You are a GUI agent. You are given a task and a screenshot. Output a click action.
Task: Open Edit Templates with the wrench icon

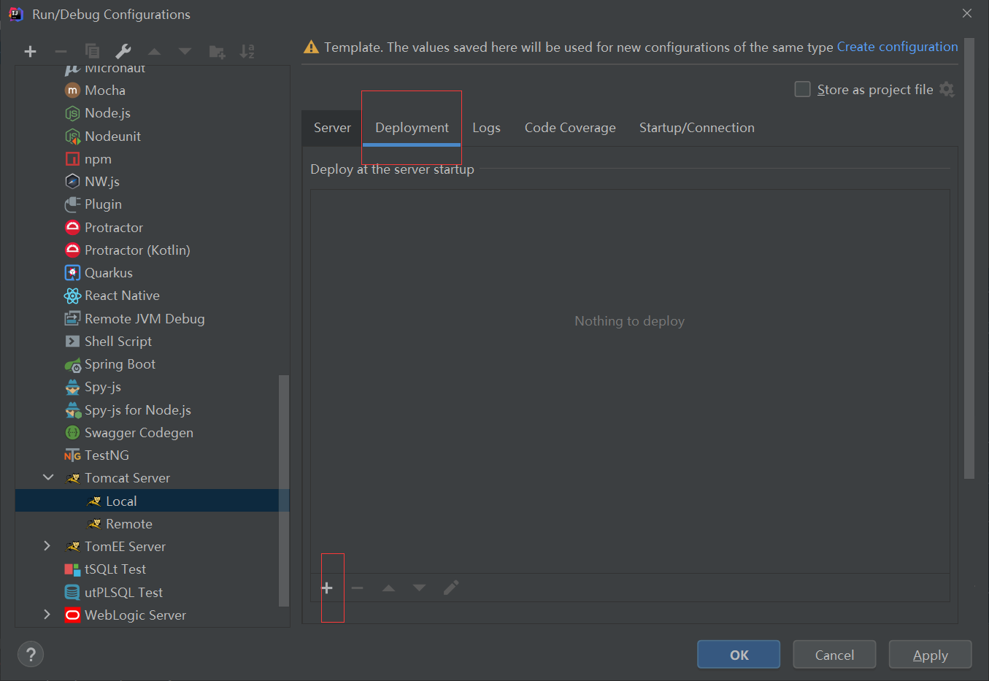[x=123, y=51]
